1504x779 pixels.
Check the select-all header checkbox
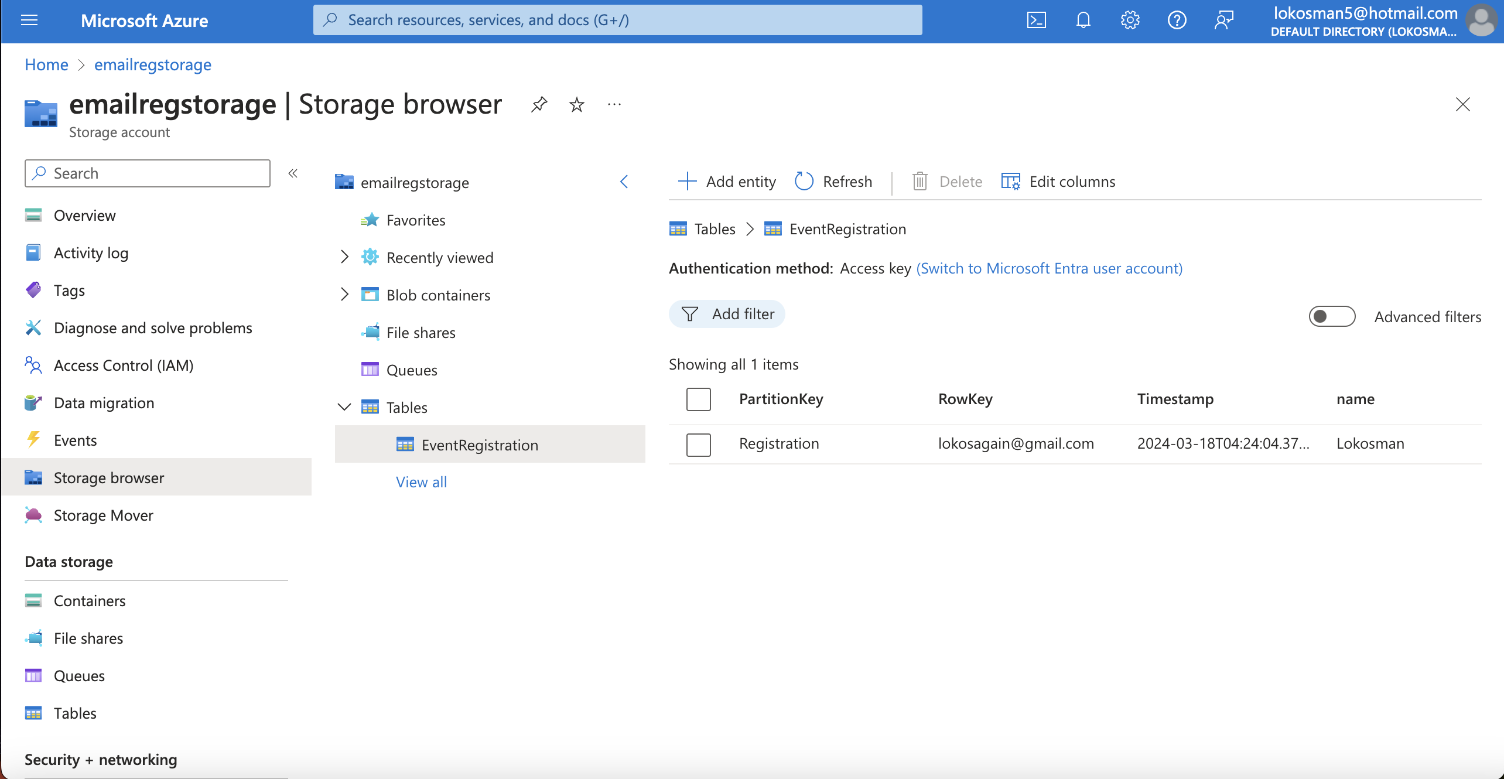pos(698,399)
